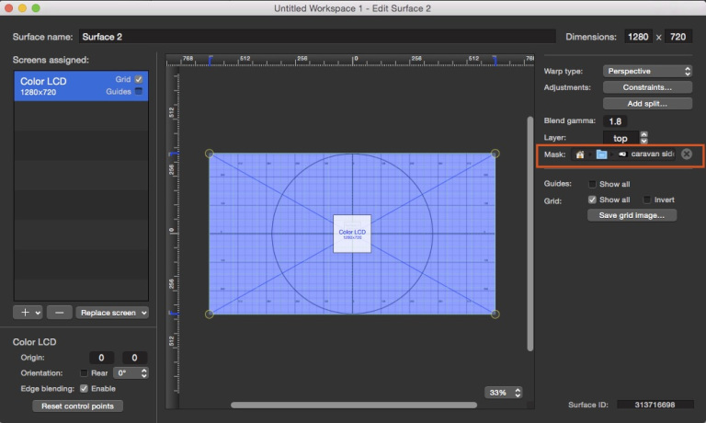Image resolution: width=706 pixels, height=423 pixels.
Task: Enable Guides Show all checkbox
Action: tap(593, 184)
